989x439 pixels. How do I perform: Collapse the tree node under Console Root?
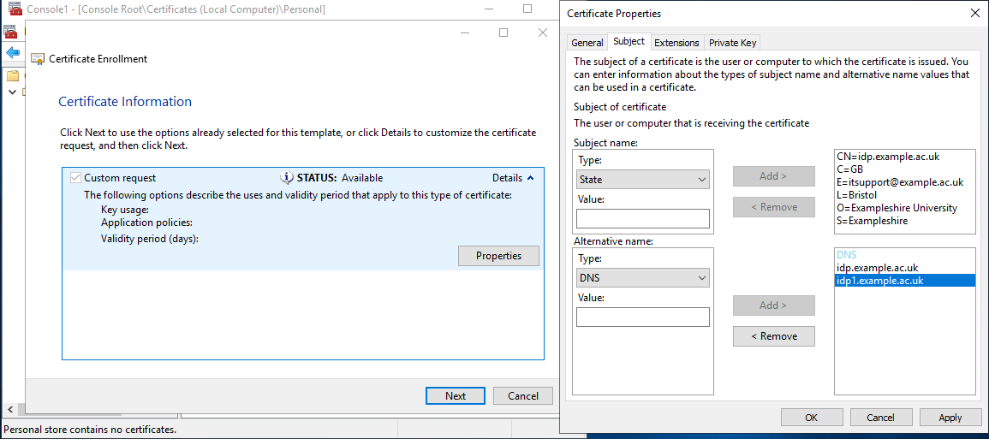click(x=12, y=92)
